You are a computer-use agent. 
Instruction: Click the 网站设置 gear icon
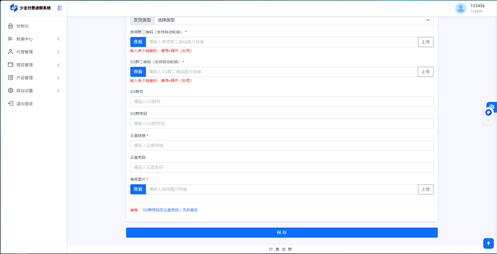click(10, 91)
